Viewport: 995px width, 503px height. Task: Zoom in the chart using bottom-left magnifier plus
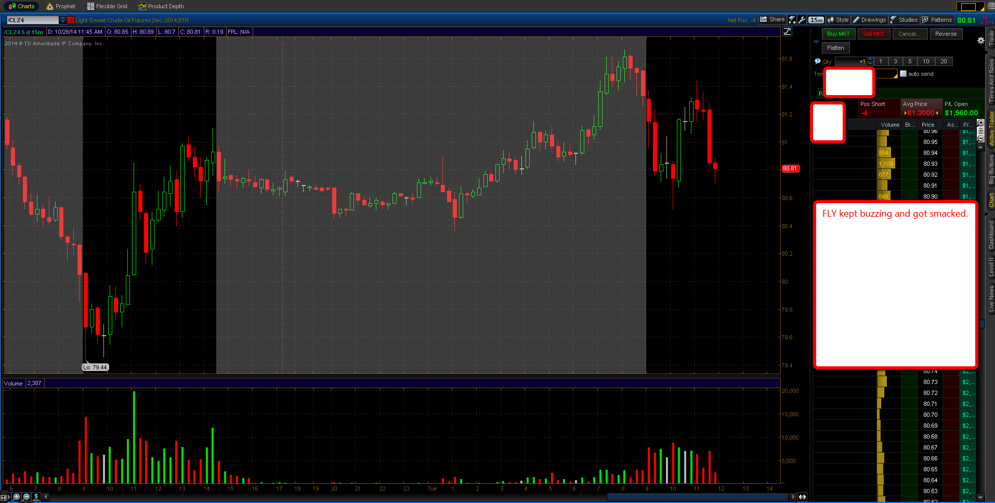point(17,497)
